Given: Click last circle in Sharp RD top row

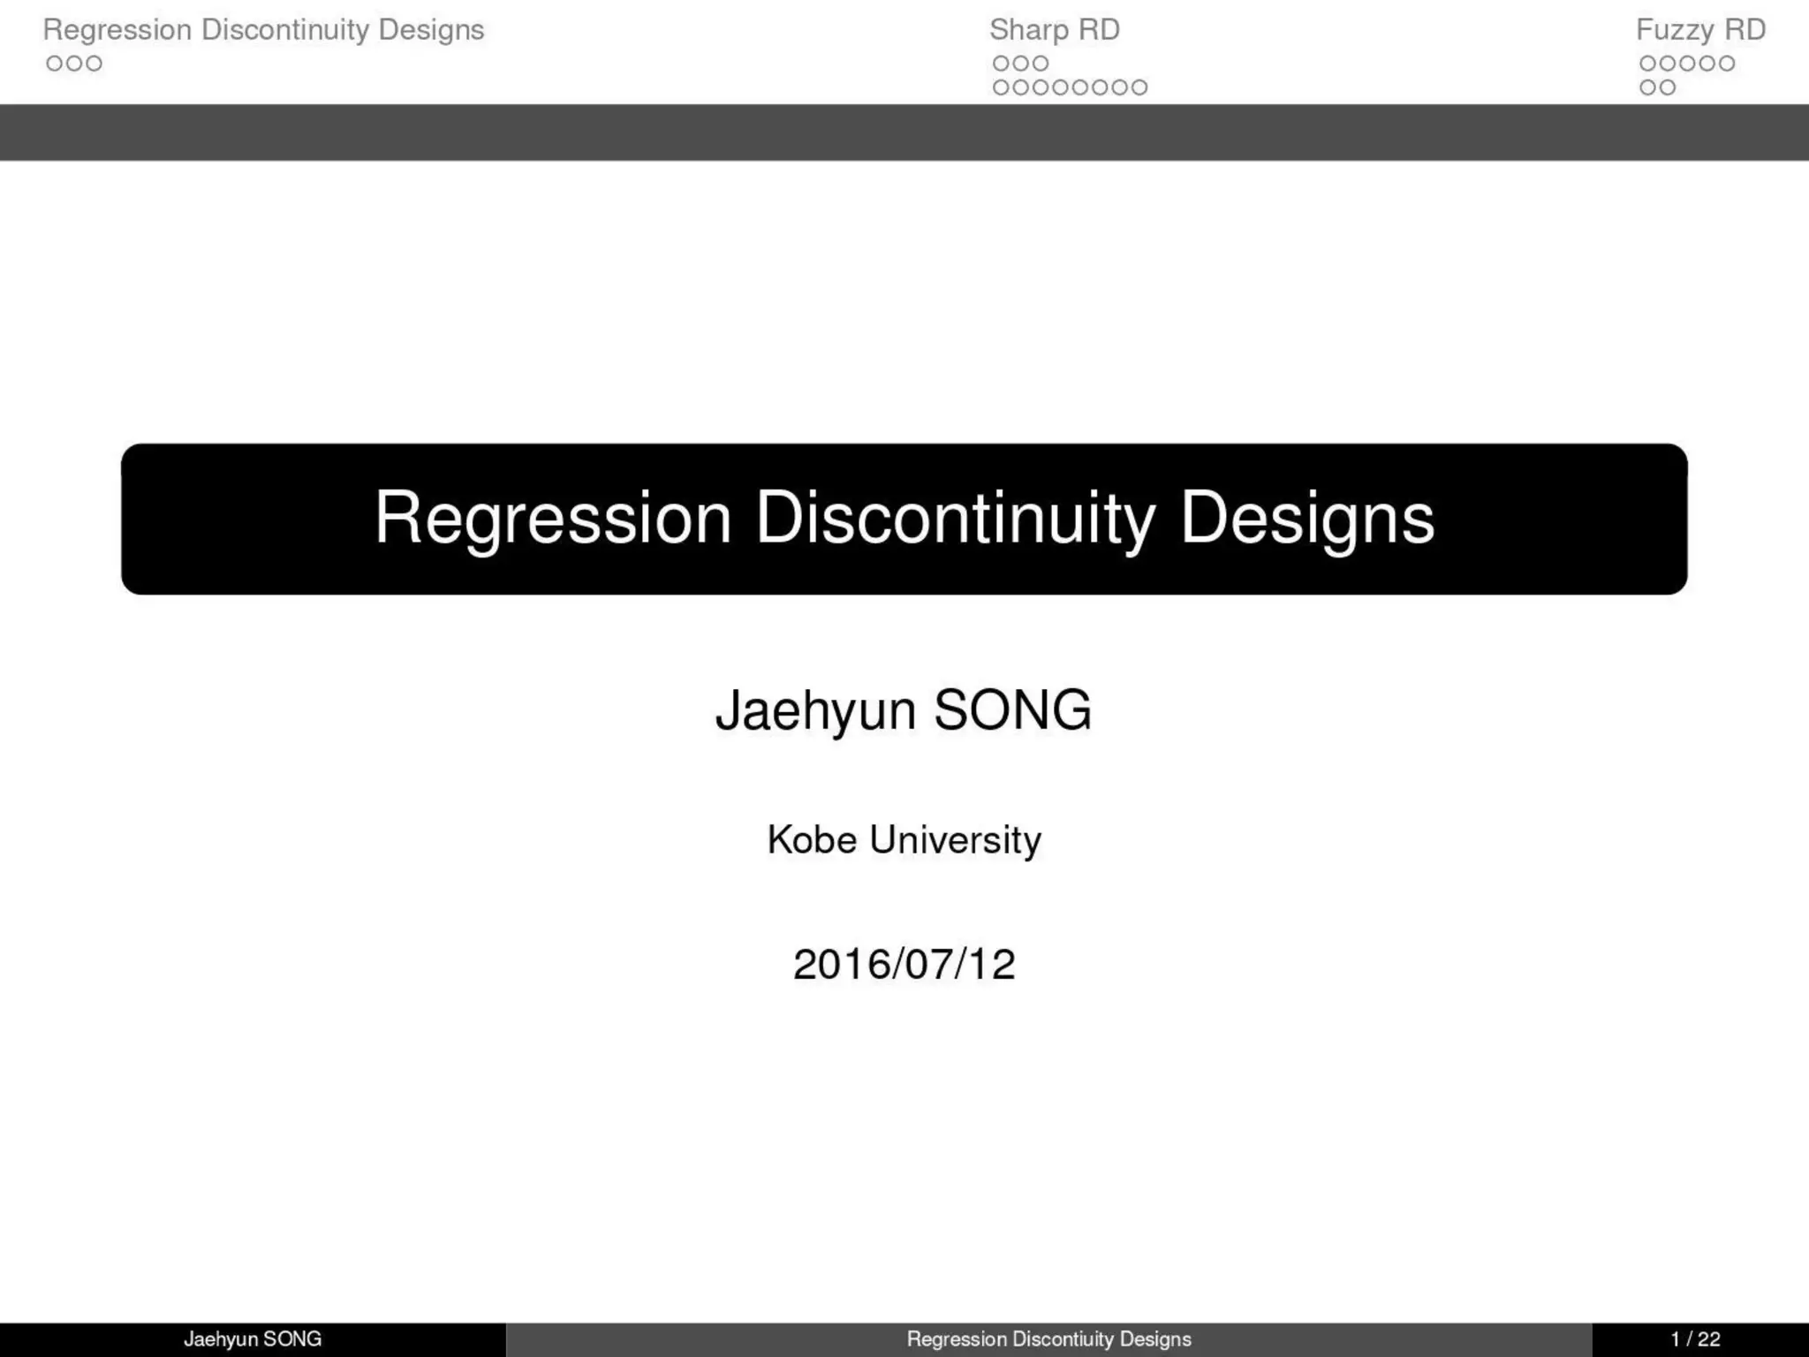Looking at the screenshot, I should tap(1041, 64).
